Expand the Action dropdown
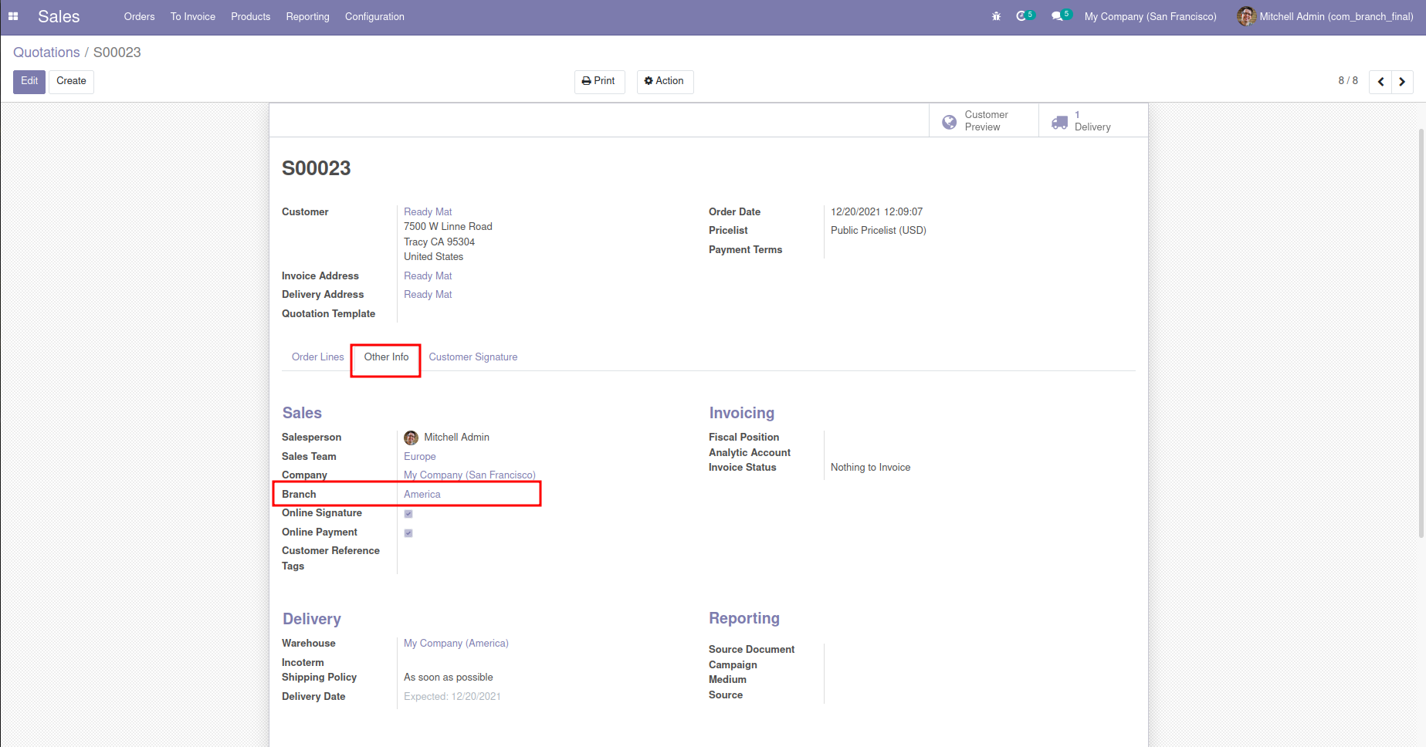 [665, 81]
